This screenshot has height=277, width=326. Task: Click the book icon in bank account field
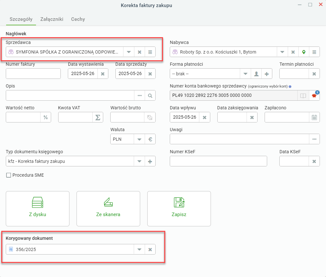point(303,96)
